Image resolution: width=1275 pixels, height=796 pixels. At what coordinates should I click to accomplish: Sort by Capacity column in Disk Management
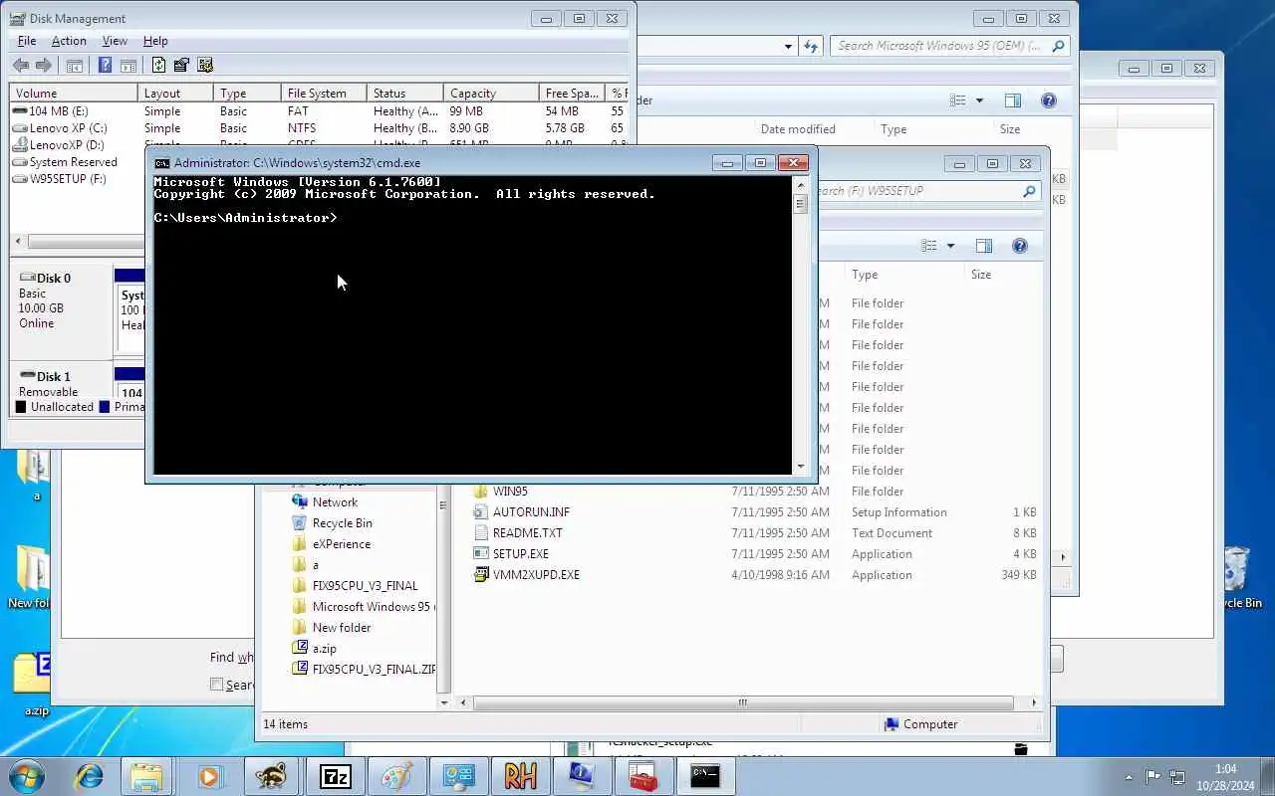[x=492, y=94]
